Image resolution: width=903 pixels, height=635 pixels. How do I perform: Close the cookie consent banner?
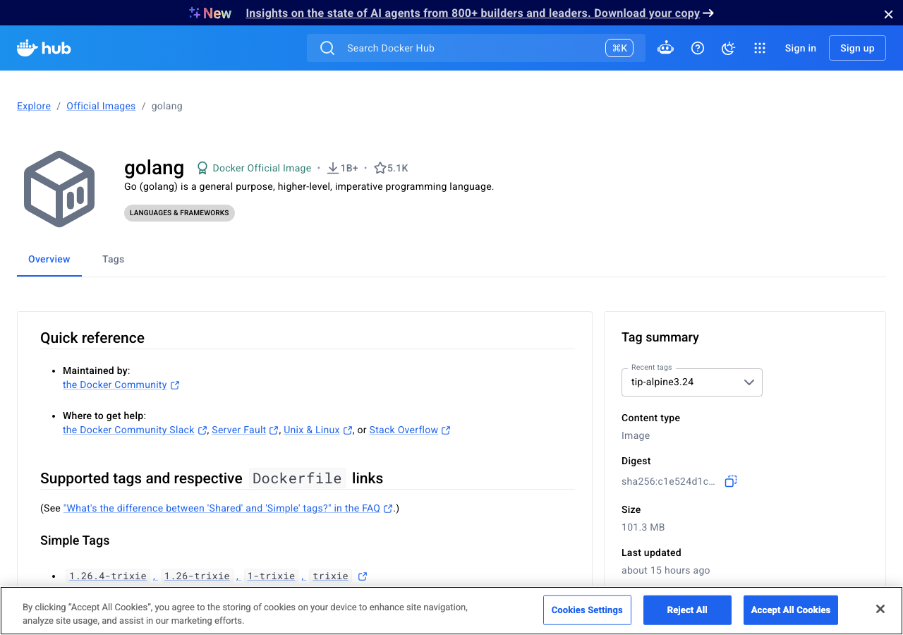(x=880, y=609)
